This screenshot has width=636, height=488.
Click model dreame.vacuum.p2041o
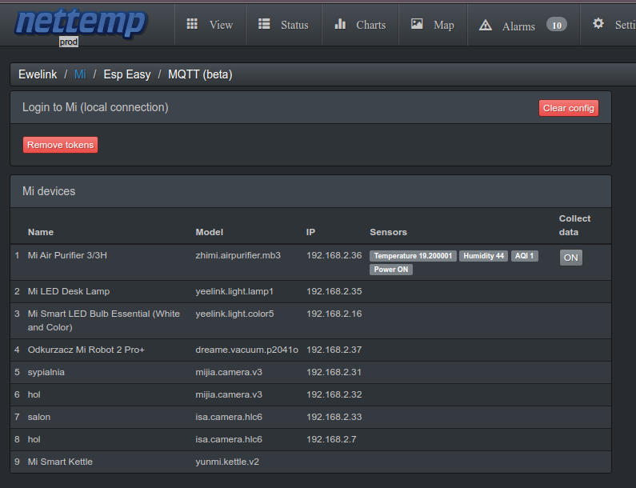click(x=246, y=350)
